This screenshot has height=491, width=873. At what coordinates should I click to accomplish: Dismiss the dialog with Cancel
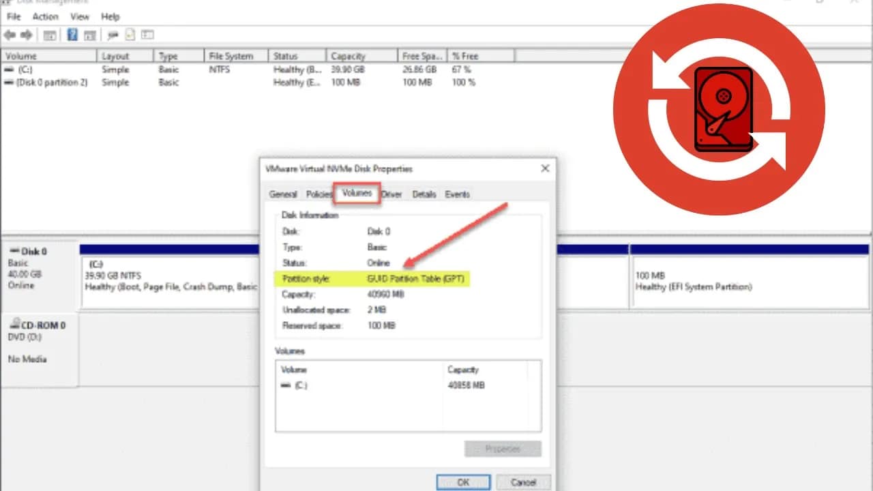tap(523, 481)
